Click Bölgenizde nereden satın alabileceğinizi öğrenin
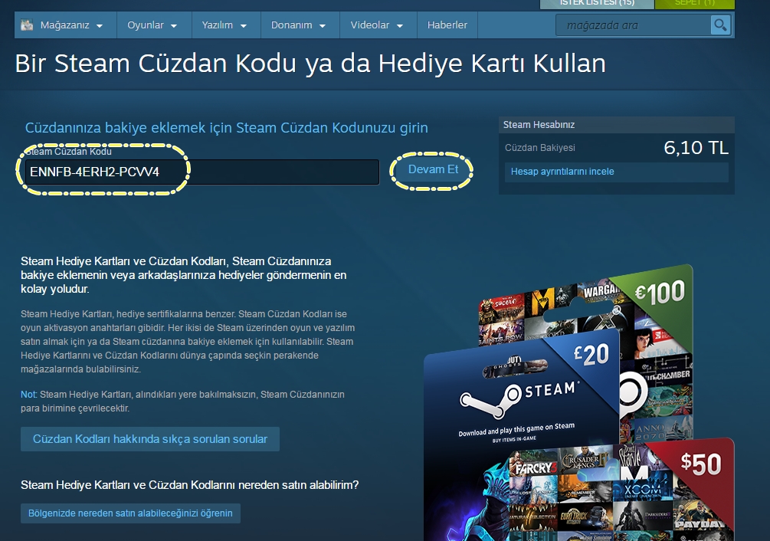The image size is (770, 541). pos(130,513)
